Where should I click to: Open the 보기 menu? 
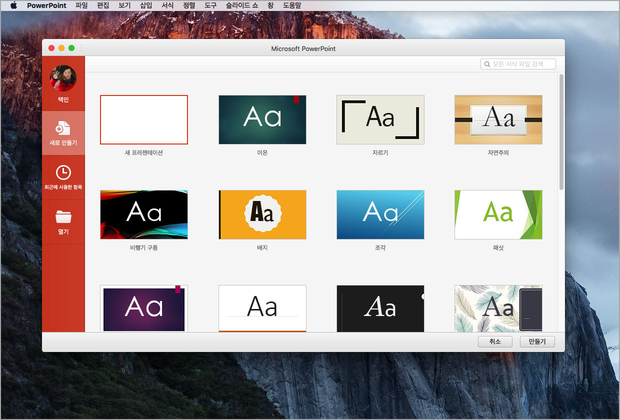(124, 5)
